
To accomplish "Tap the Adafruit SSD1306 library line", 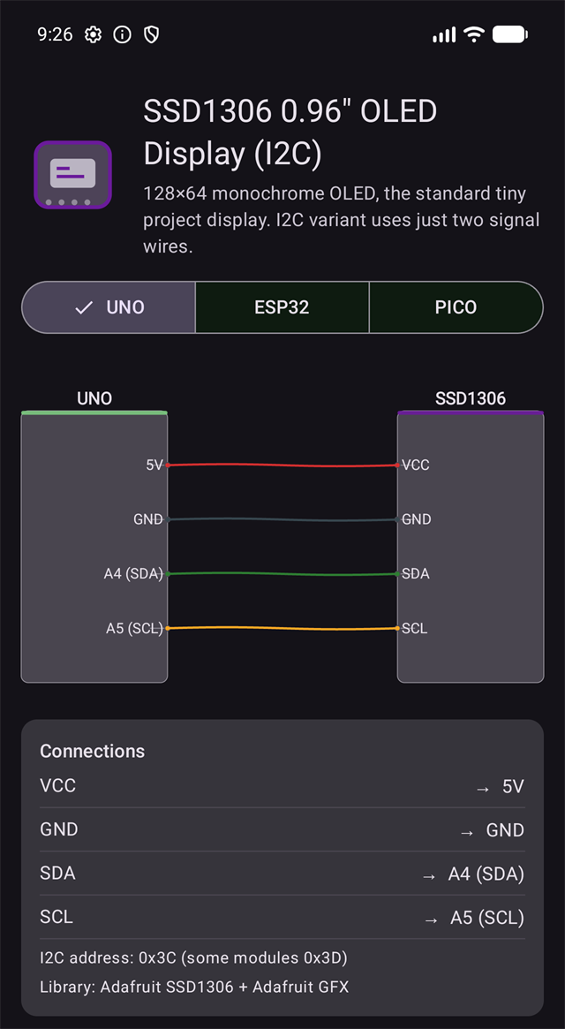I will [x=194, y=987].
